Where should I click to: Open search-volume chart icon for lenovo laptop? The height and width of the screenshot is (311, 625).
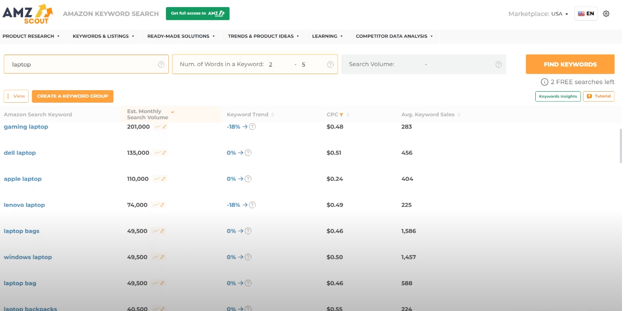point(158,205)
